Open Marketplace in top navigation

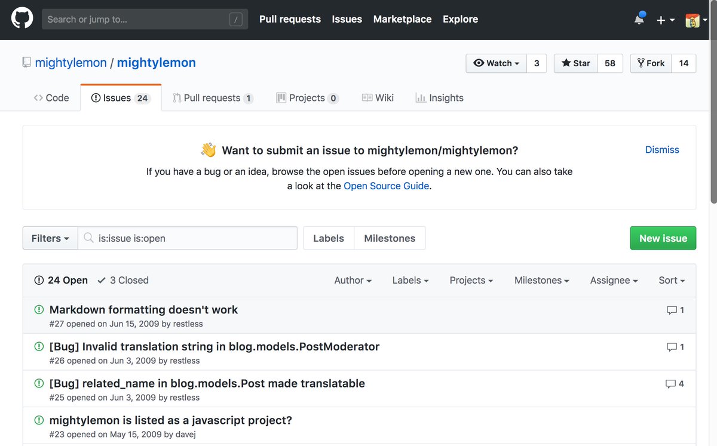(402, 19)
